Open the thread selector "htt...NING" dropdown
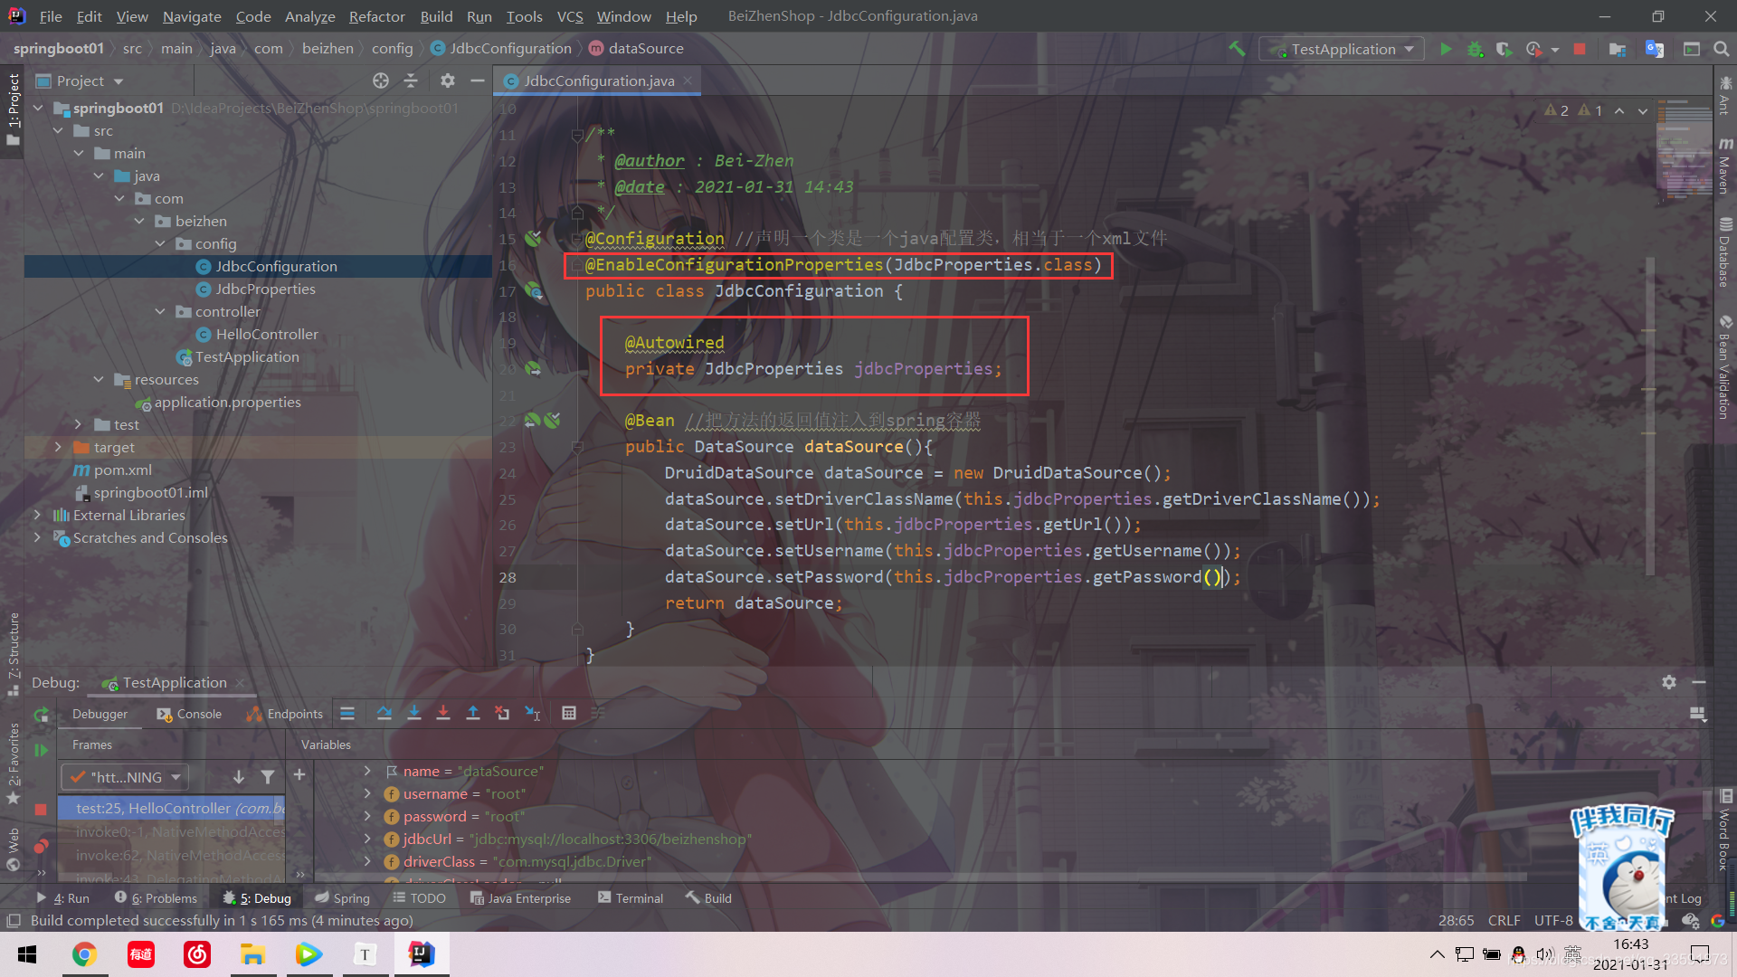Viewport: 1737px width, 977px height. pyautogui.click(x=125, y=777)
